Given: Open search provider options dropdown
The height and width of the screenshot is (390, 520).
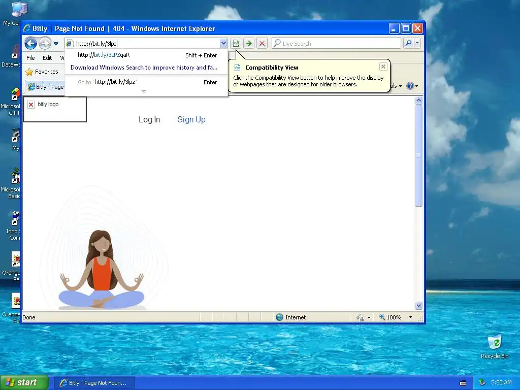Looking at the screenshot, I should [417, 44].
